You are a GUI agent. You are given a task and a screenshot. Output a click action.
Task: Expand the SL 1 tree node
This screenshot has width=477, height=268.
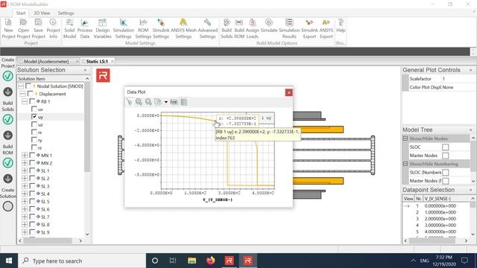25,170
